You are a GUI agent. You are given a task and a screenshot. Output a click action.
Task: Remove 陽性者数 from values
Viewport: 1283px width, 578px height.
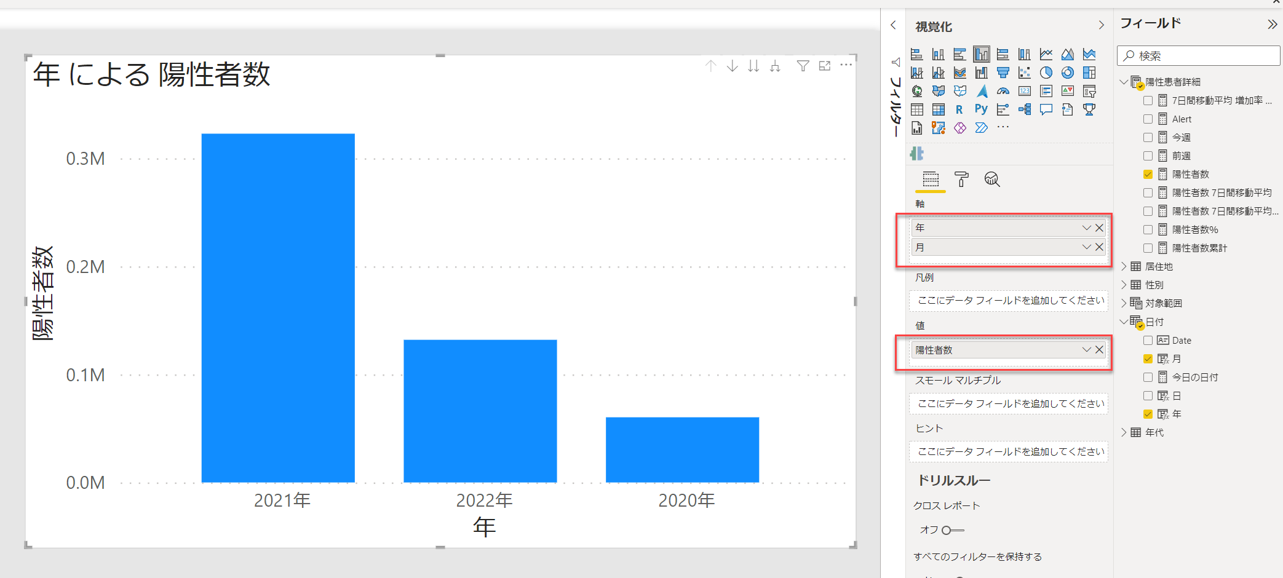coord(1099,350)
